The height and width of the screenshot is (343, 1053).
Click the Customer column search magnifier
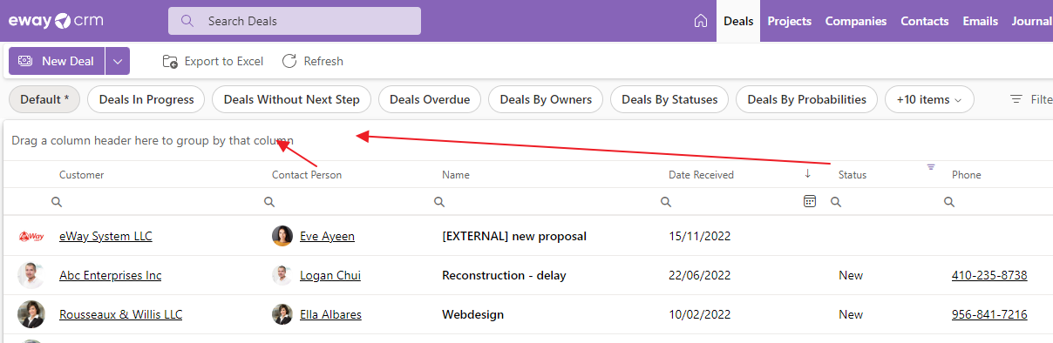click(57, 202)
